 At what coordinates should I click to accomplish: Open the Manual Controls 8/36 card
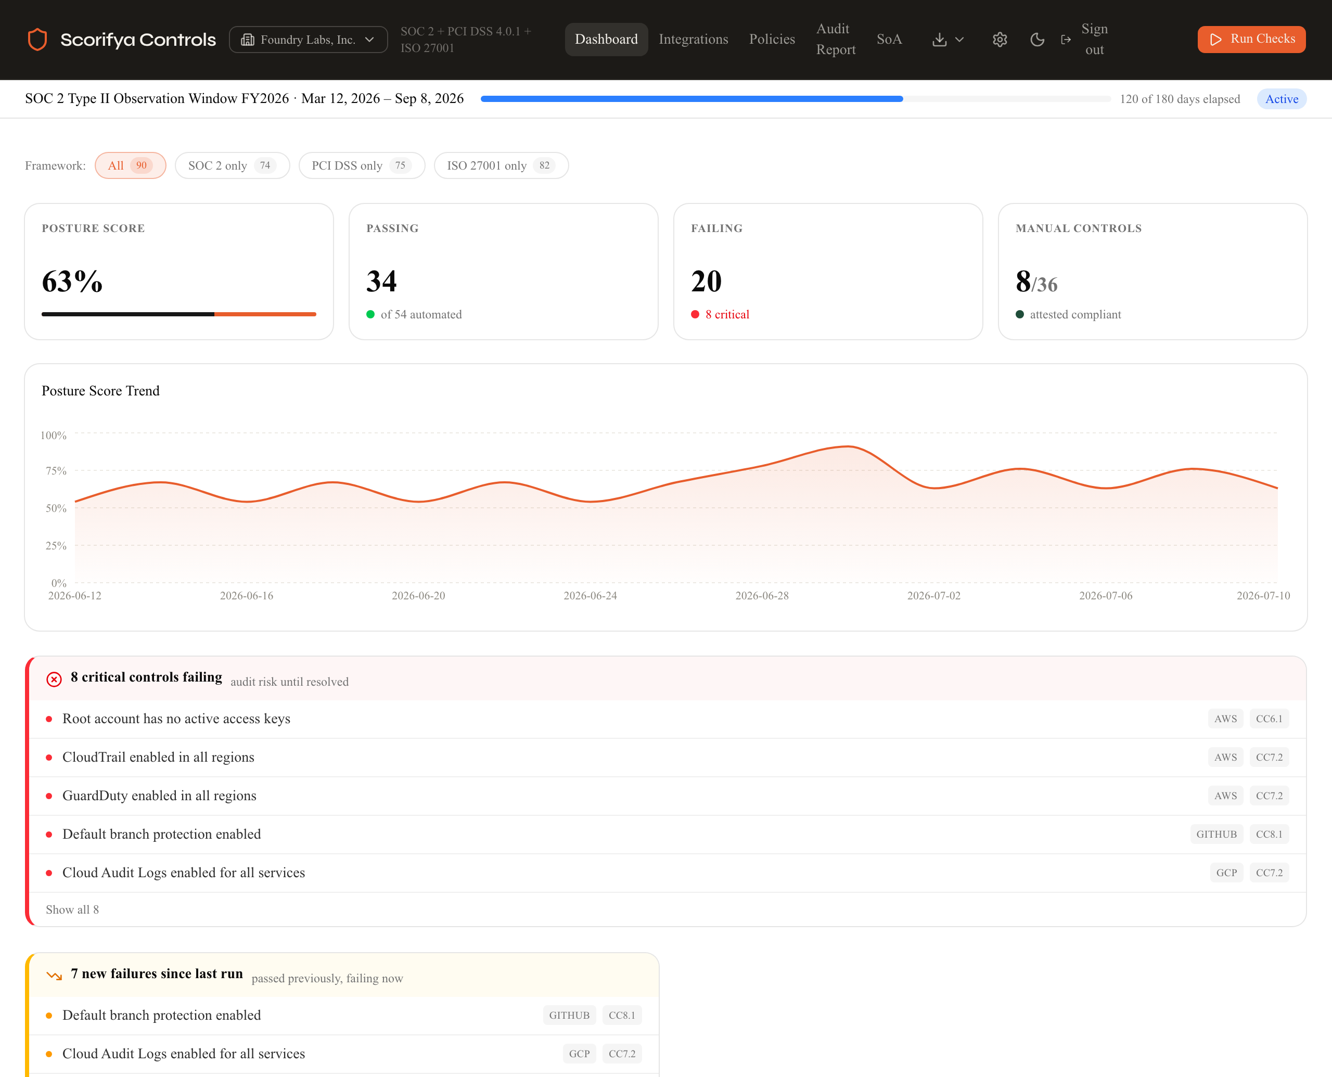click(1152, 272)
